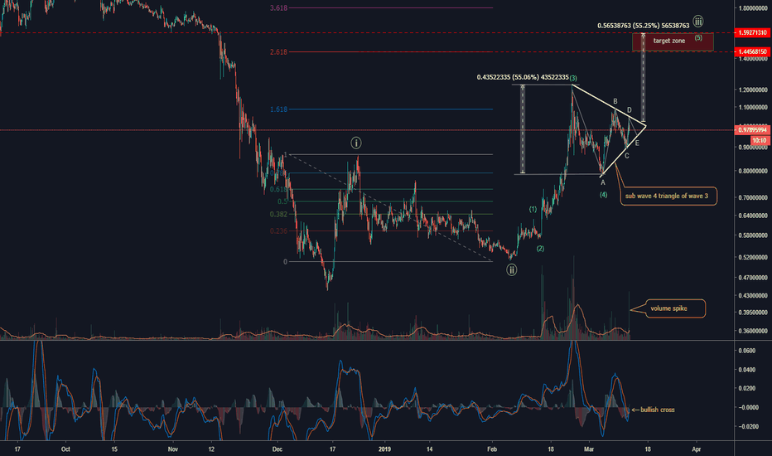
Task: Select triangle point label C
Action: click(x=627, y=156)
